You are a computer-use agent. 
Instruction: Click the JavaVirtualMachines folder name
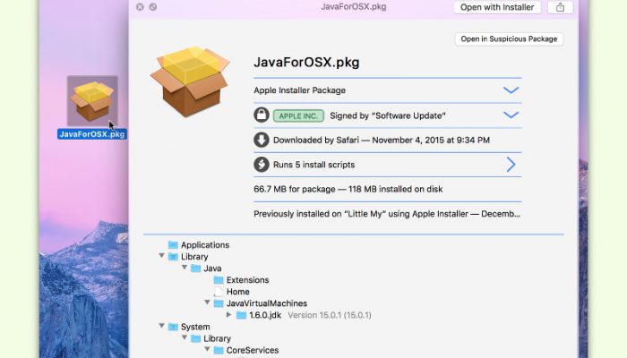point(267,303)
